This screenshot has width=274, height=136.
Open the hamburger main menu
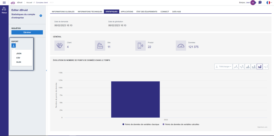[x=4, y=3]
